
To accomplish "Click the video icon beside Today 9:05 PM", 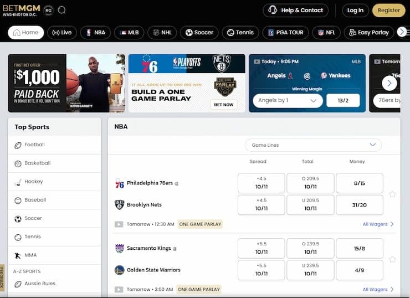I will [257, 61].
